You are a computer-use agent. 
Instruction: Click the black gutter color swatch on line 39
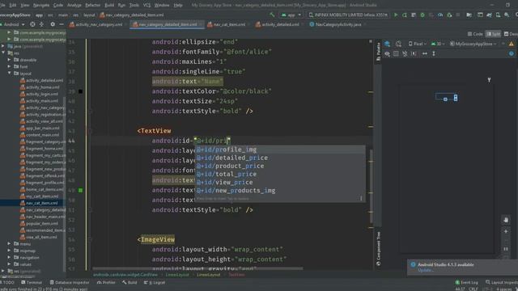(x=81, y=91)
